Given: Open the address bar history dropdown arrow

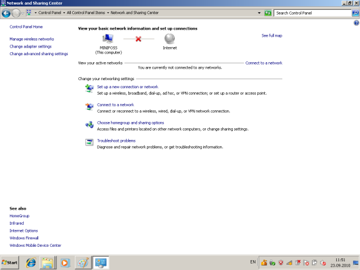Looking at the screenshot, I should click(259, 13).
